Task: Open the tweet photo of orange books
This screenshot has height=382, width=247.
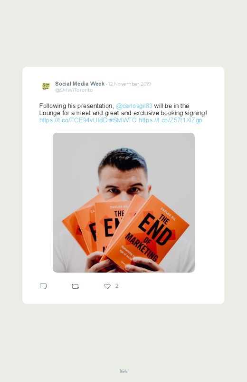Action: point(123,203)
